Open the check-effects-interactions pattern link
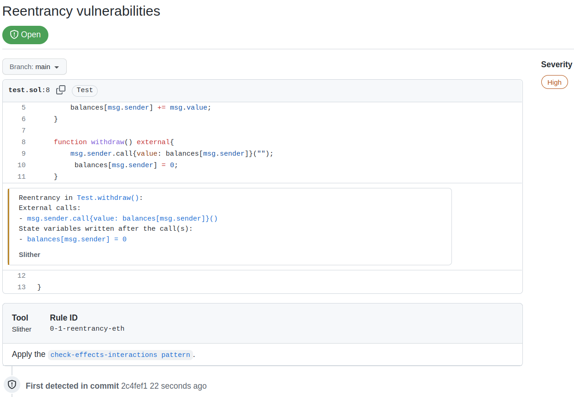Viewport: 574px width, 397px height. [120, 355]
